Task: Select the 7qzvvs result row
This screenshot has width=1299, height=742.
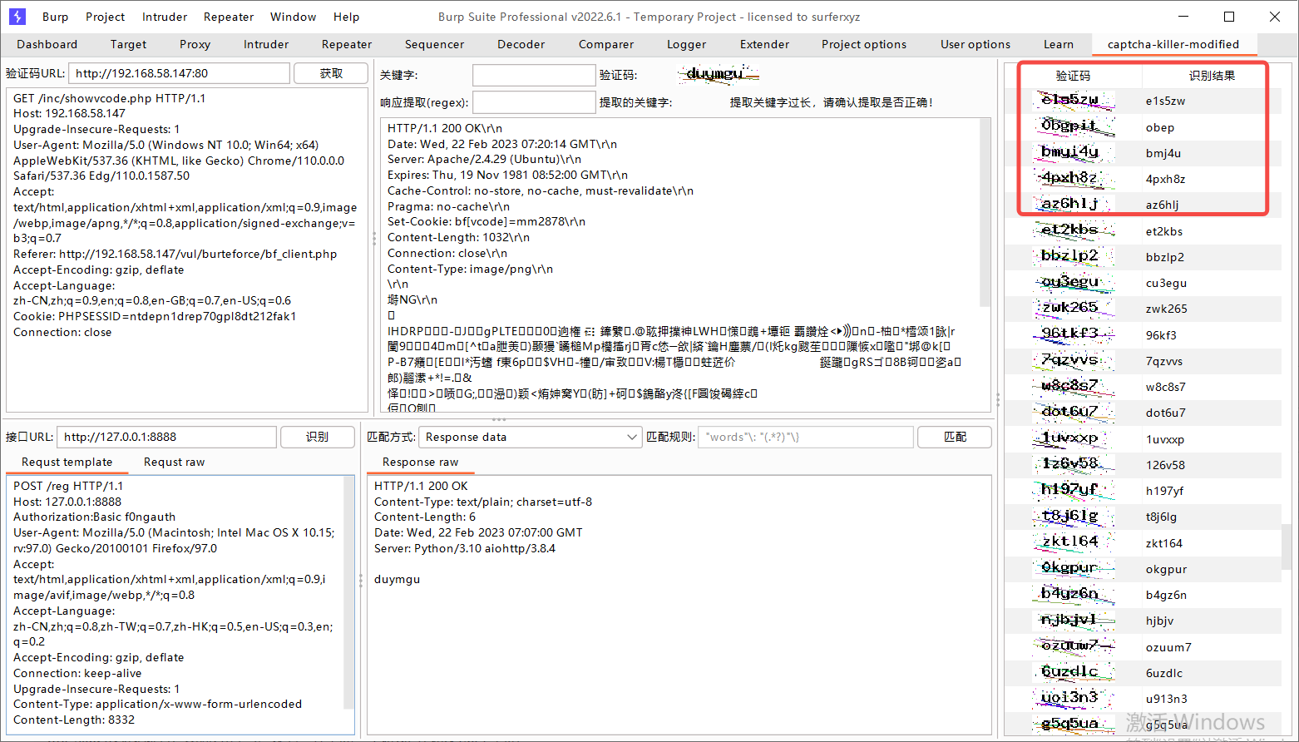Action: point(1143,361)
